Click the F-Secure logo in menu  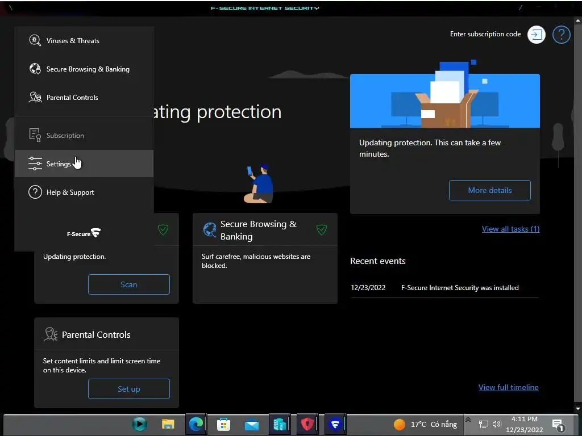(x=84, y=233)
